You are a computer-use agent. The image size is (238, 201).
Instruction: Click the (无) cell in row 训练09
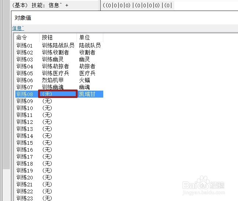click(47, 101)
